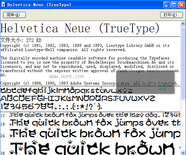Maximize the font viewer window
The width and height of the screenshot is (186, 155).
pyautogui.click(x=174, y=5)
